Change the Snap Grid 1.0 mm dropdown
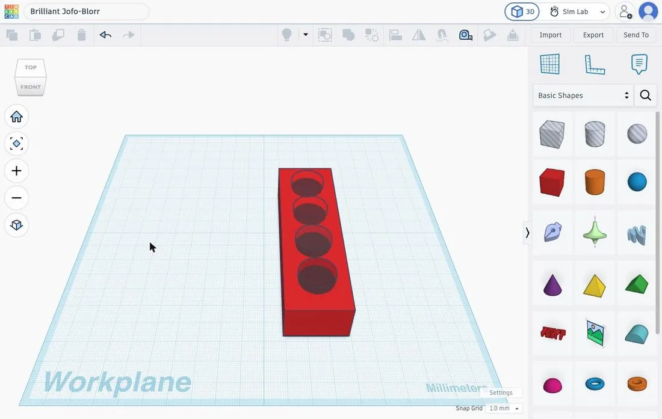662x419 pixels. click(504, 408)
